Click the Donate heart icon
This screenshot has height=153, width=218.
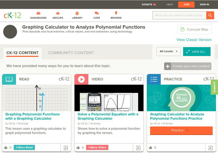[x=155, y=5]
